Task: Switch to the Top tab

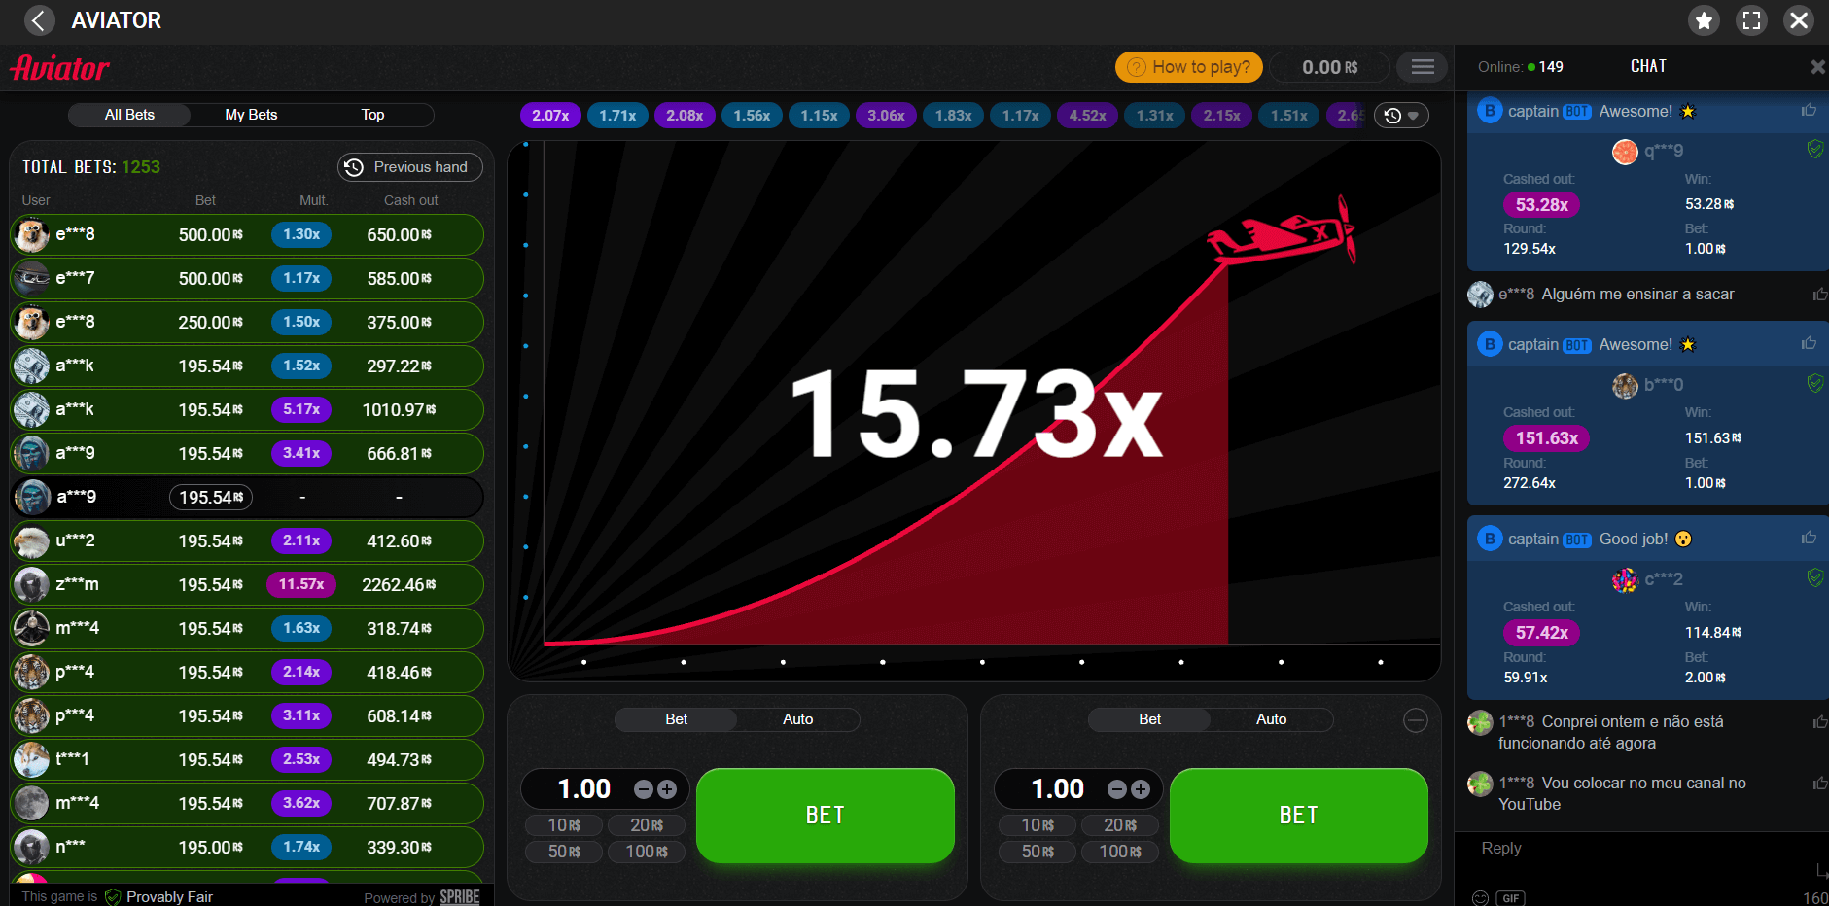Action: (372, 115)
